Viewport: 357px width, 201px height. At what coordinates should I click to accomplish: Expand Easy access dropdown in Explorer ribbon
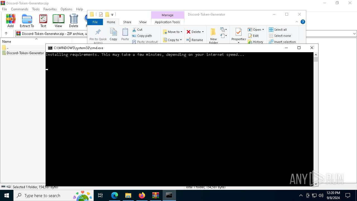point(223,36)
